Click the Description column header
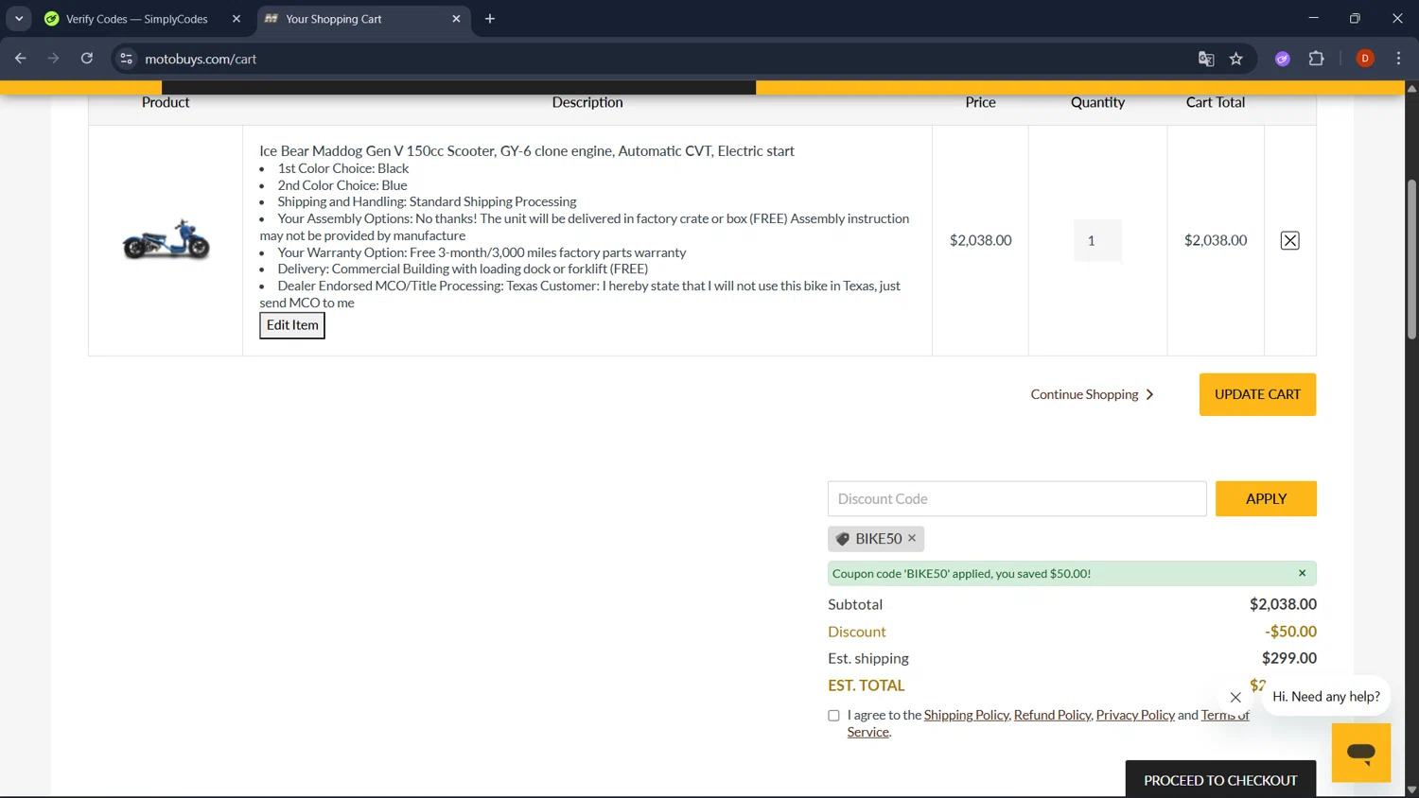Viewport: 1419px width, 798px height. tap(587, 102)
